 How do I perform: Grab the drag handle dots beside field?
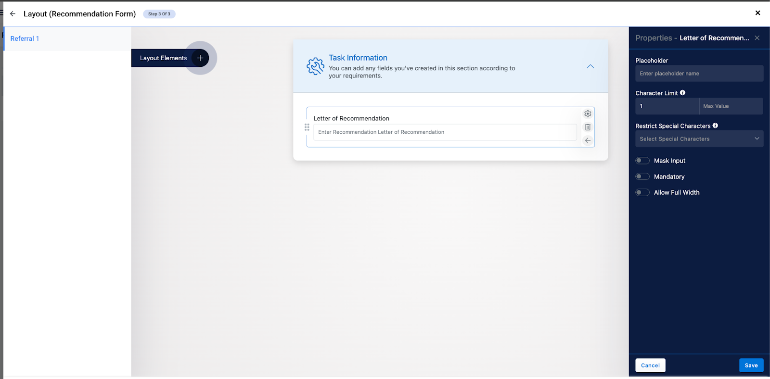[307, 127]
